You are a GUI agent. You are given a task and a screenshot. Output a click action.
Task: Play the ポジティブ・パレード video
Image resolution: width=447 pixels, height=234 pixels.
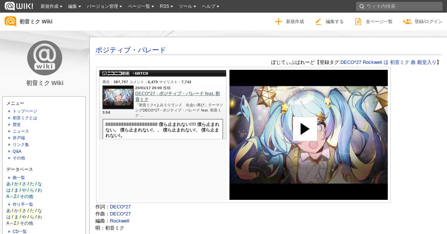click(x=305, y=129)
